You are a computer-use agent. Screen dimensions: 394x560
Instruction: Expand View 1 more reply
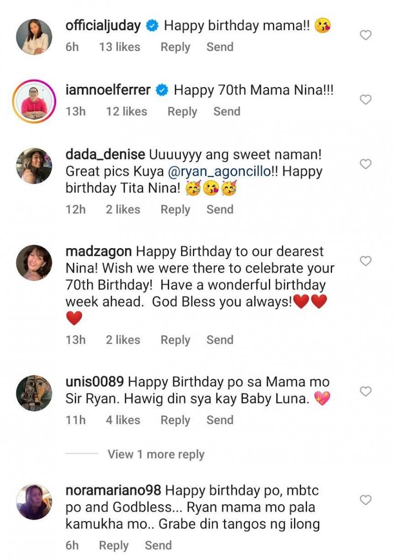pos(156,454)
